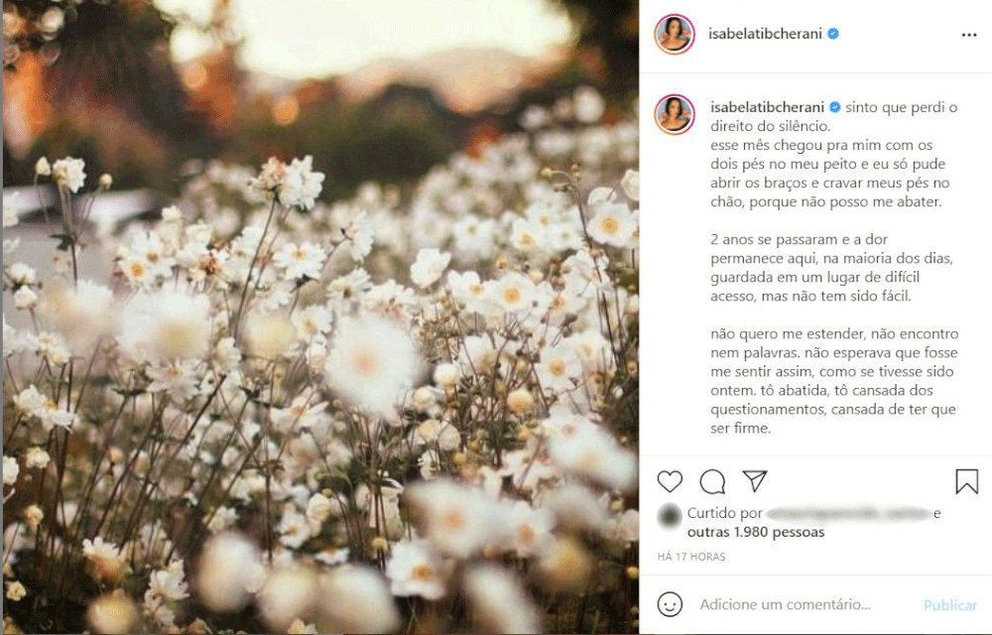The image size is (992, 635).
Task: Click the Publicar button
Action: (949, 605)
